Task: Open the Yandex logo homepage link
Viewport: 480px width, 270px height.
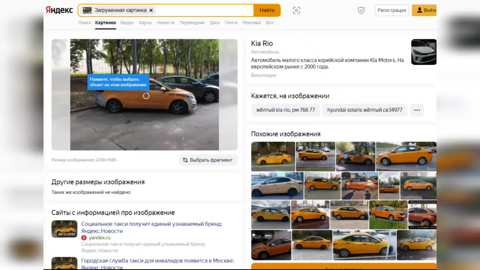Action: click(59, 10)
